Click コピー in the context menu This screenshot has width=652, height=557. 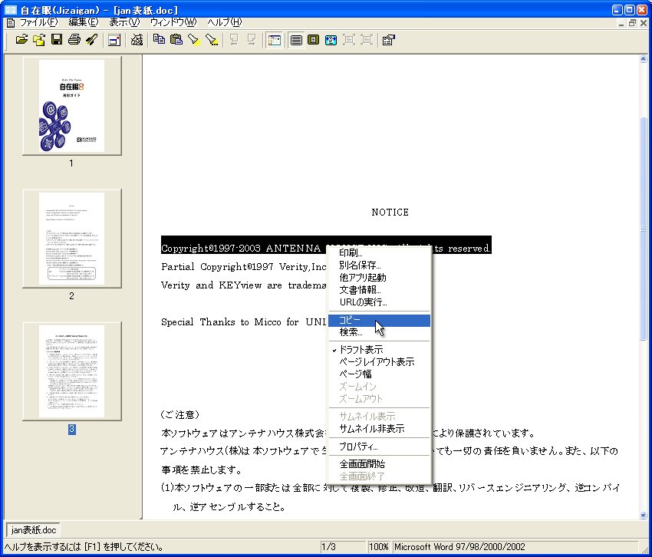(x=379, y=320)
